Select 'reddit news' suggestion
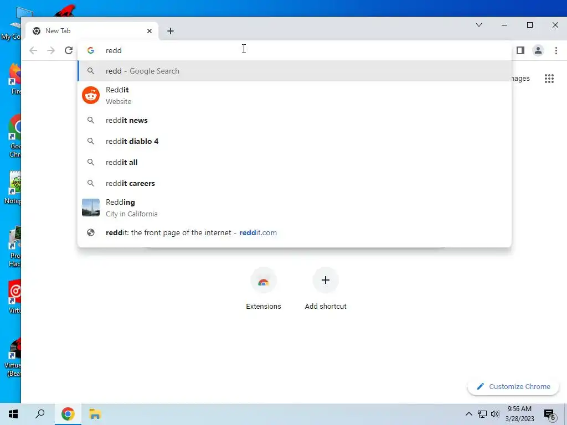 [295, 120]
